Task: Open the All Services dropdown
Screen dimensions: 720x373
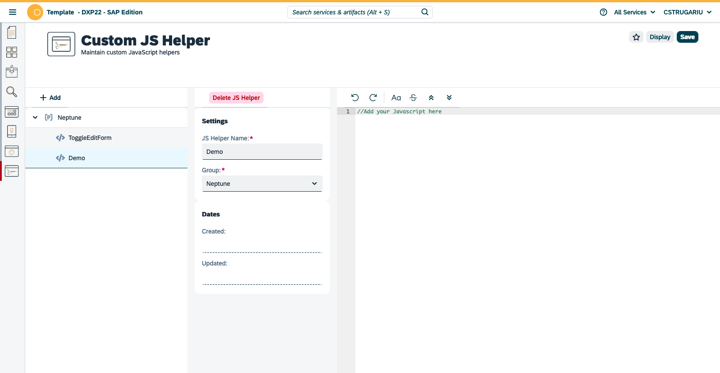Action: point(634,12)
